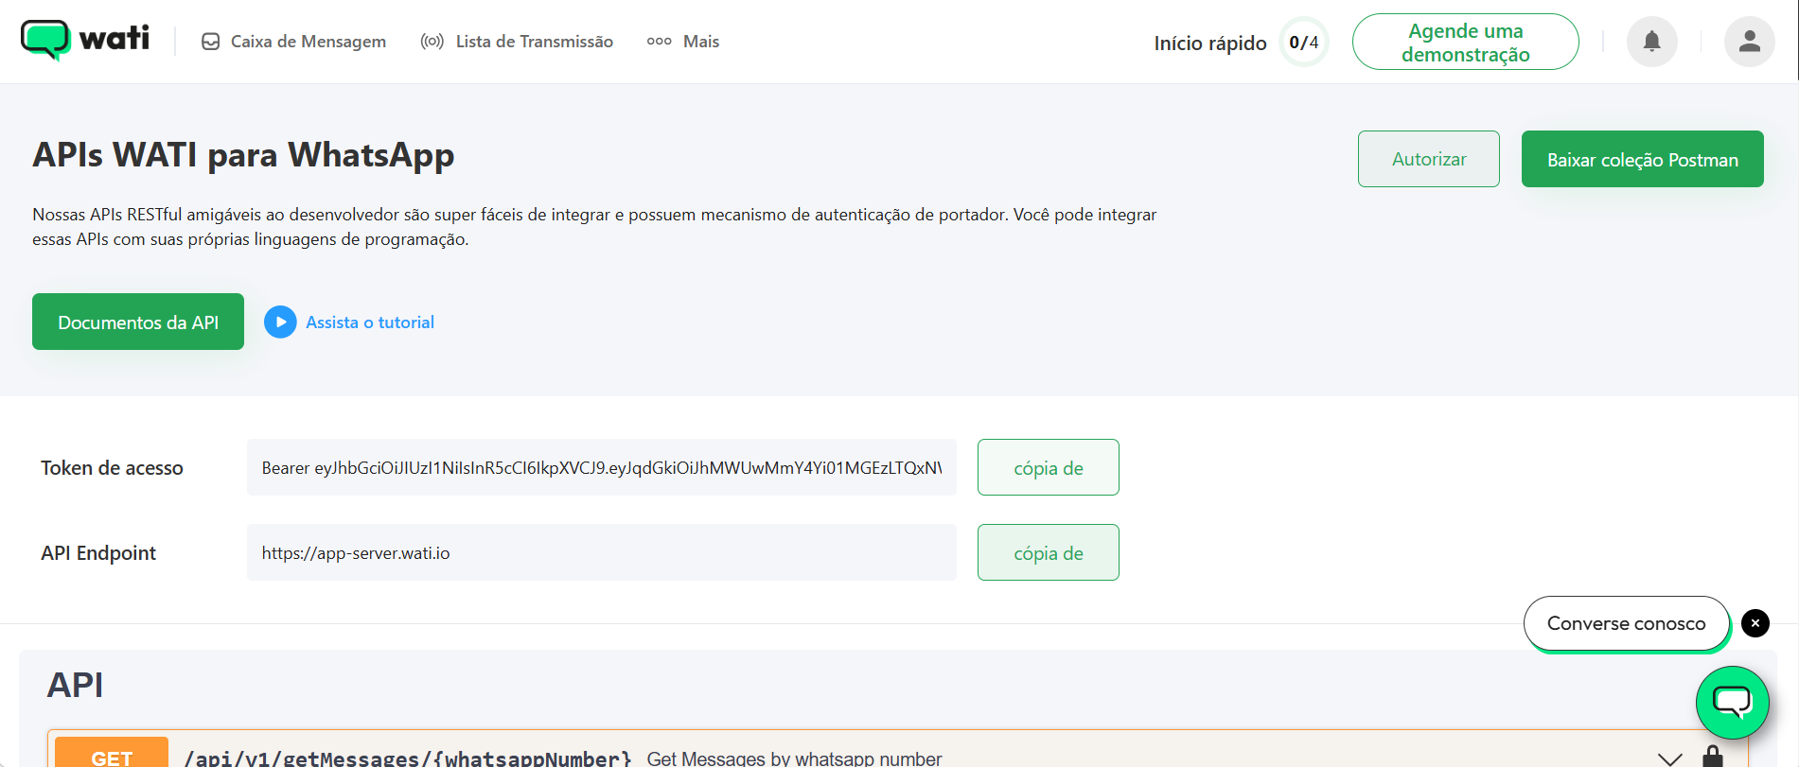Copy the access token with cópia de

pyautogui.click(x=1048, y=467)
